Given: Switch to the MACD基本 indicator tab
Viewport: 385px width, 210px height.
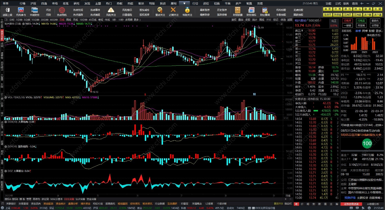Looking at the screenshot, I should click(x=56, y=199).
